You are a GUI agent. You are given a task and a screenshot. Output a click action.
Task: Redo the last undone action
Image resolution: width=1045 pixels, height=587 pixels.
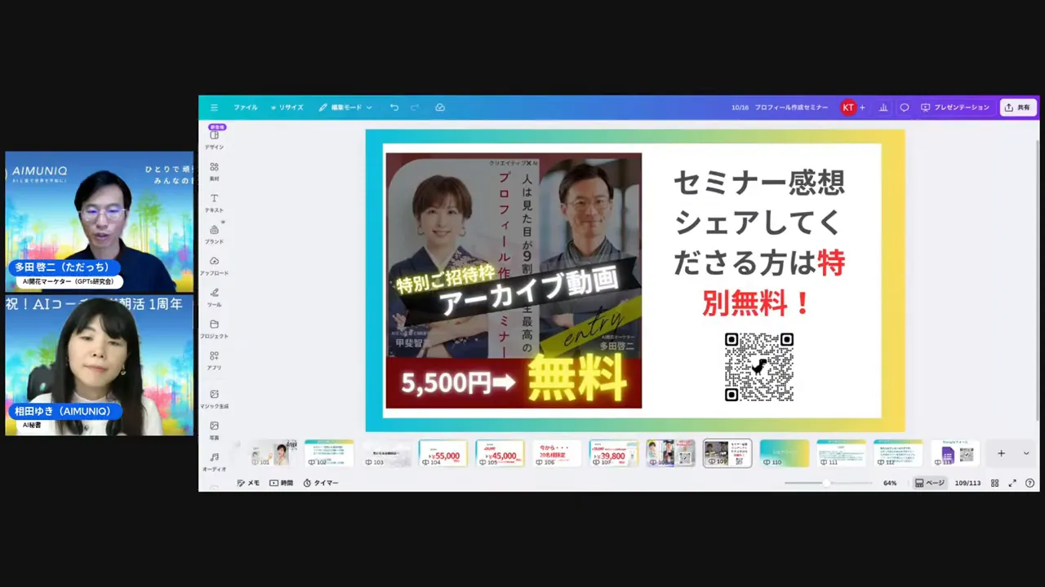(415, 108)
